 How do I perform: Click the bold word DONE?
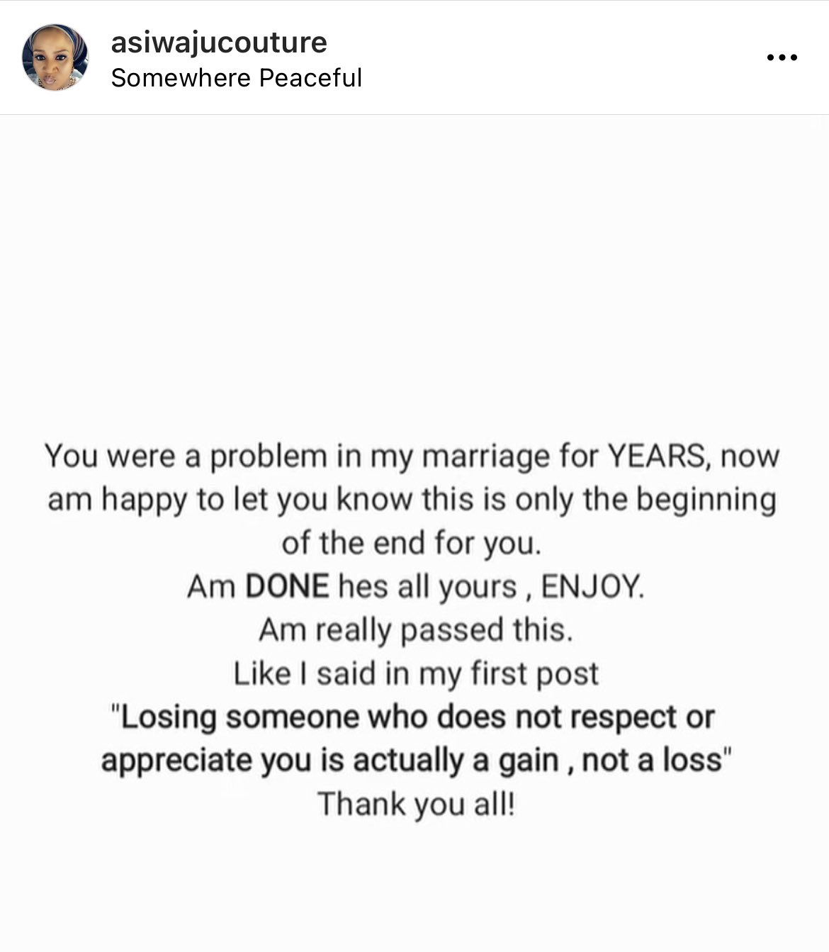287,587
